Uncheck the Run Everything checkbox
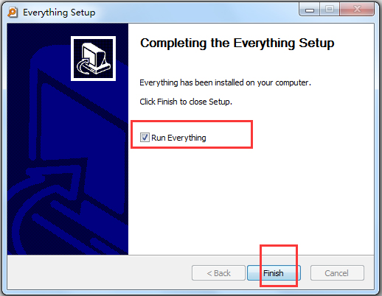This screenshot has height=296, width=382. pos(145,137)
